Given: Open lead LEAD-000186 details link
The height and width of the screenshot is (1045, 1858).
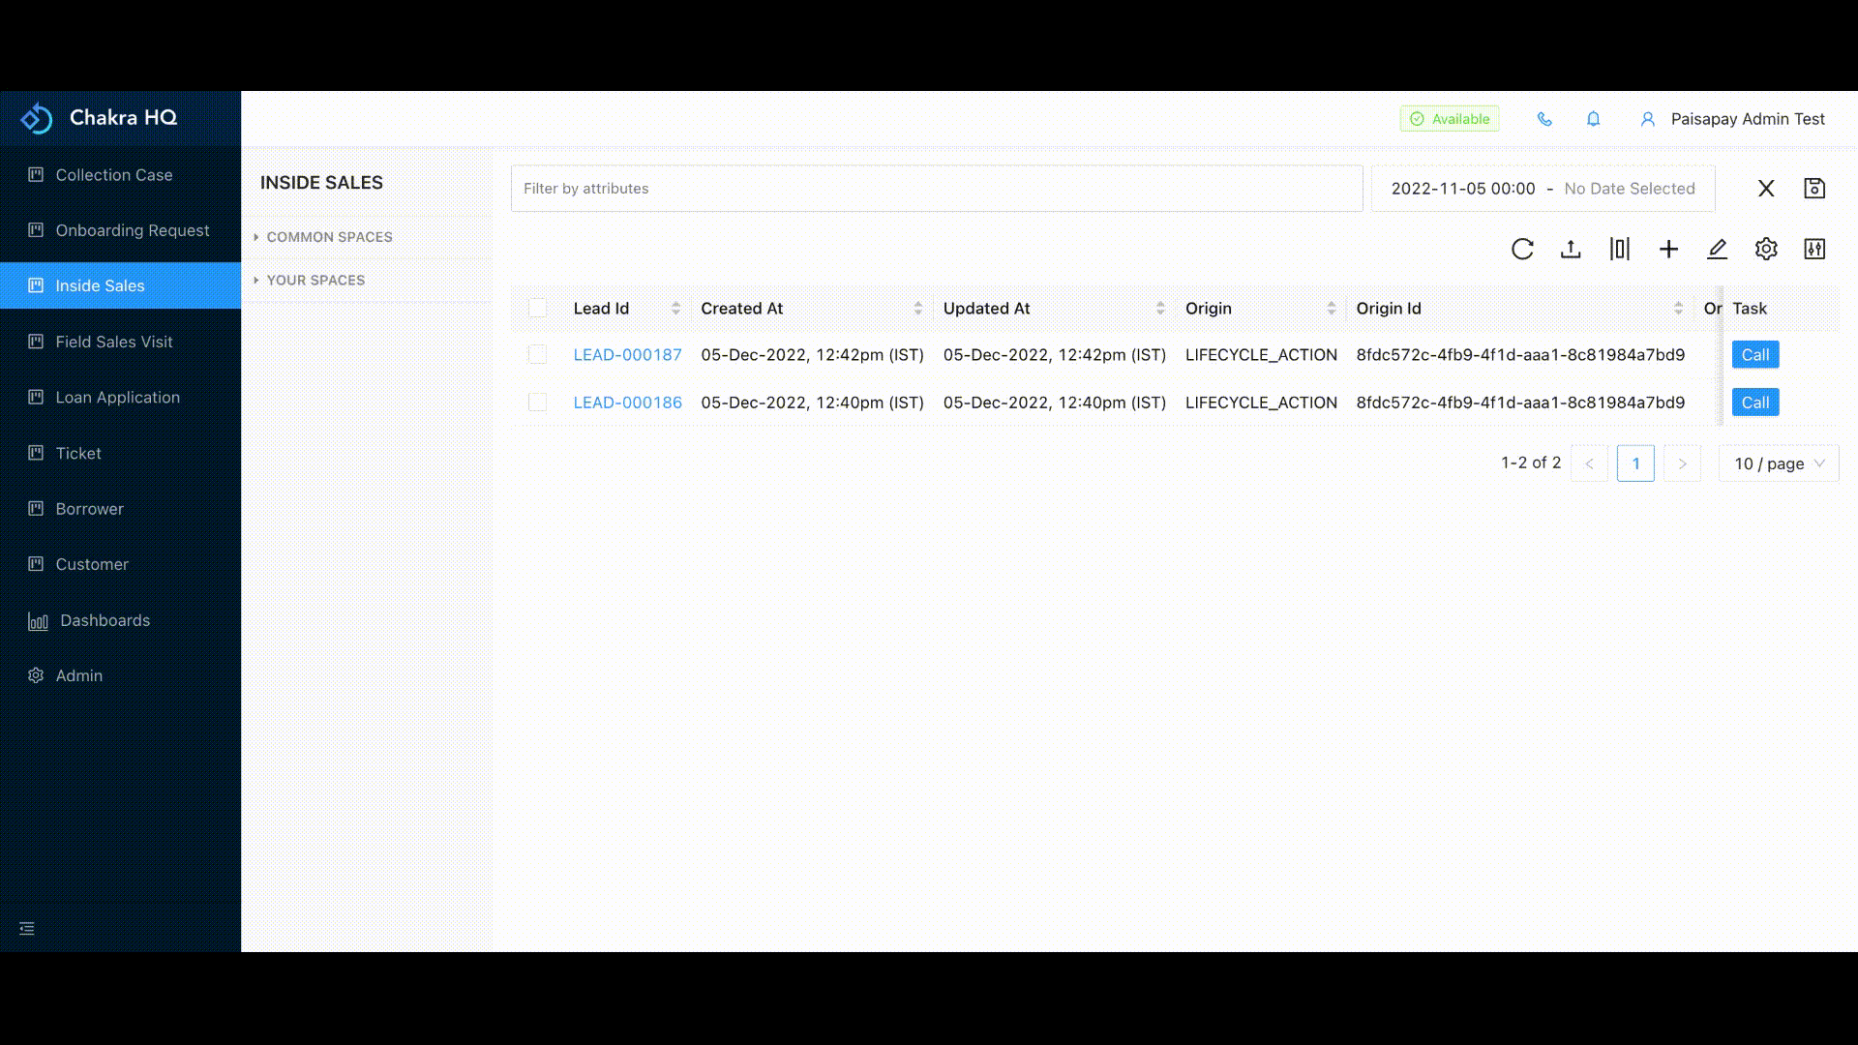Looking at the screenshot, I should coord(628,402).
